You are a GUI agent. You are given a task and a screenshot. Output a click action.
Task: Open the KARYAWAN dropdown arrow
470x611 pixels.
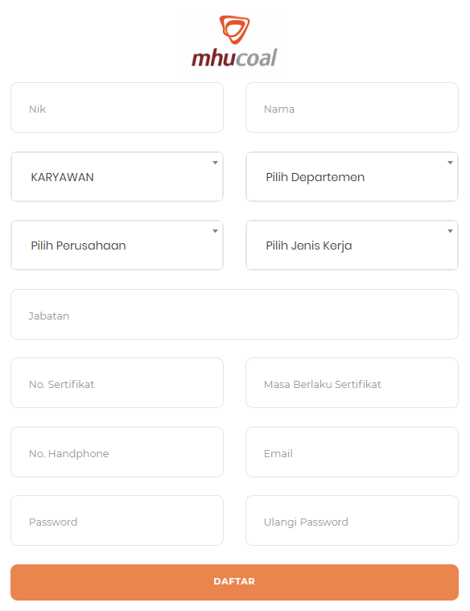click(x=215, y=163)
